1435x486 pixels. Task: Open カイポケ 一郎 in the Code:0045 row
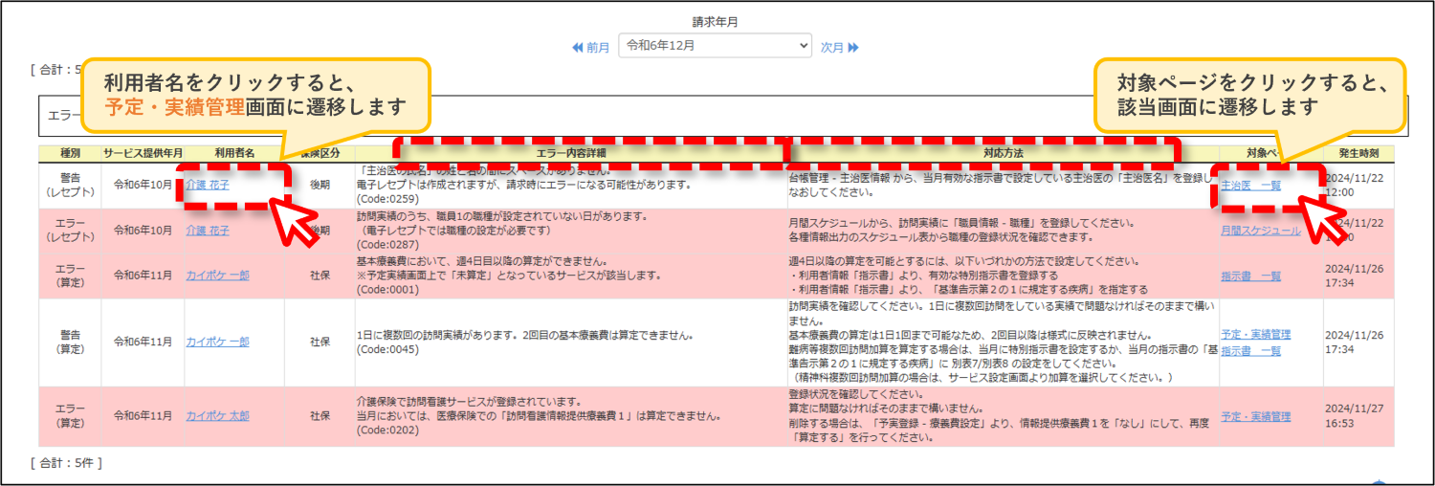pyautogui.click(x=217, y=341)
